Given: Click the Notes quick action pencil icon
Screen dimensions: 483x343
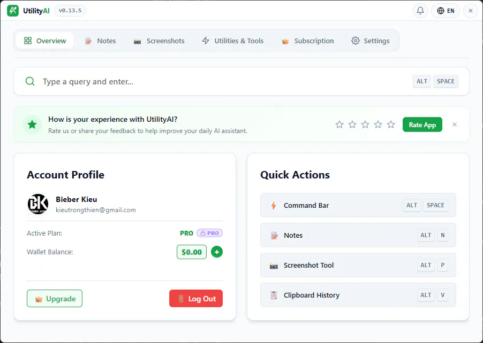Looking at the screenshot, I should click(x=274, y=236).
